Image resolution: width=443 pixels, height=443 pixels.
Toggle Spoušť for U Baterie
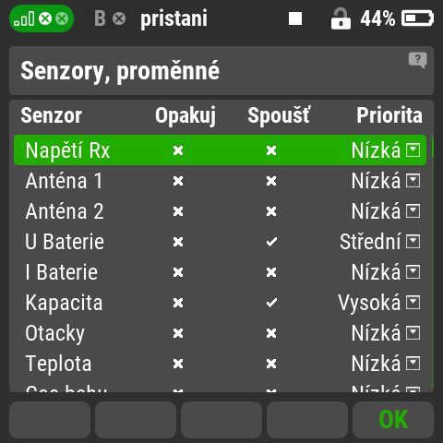[x=271, y=242]
